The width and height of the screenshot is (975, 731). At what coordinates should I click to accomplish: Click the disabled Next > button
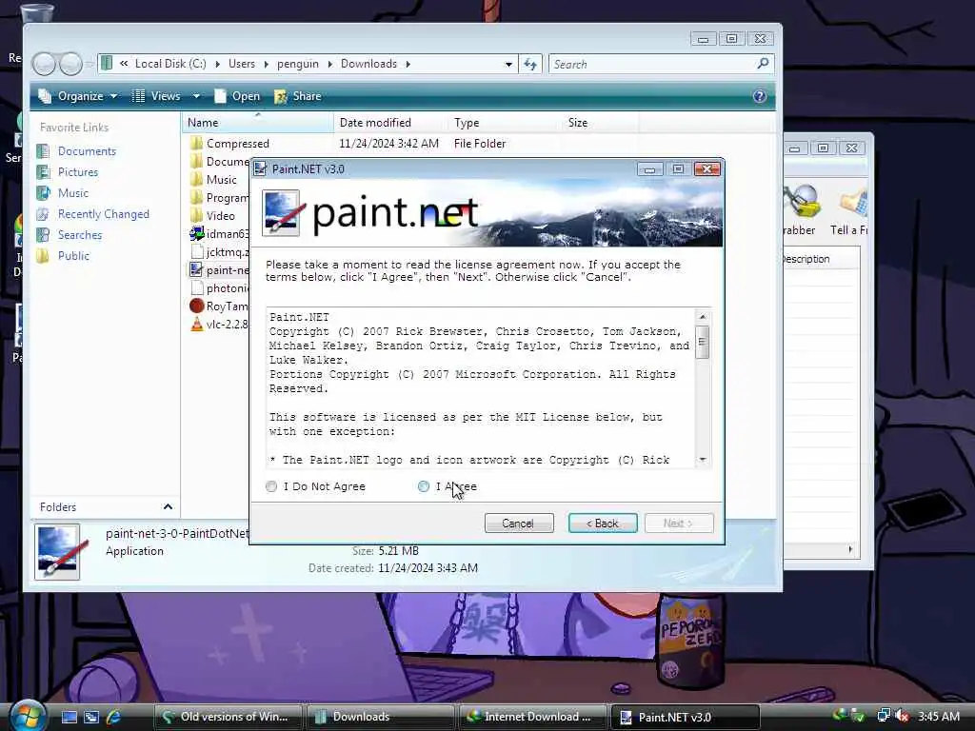pos(678,524)
